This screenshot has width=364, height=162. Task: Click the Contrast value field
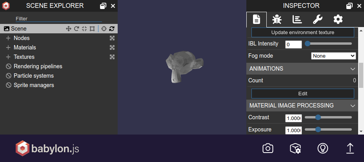point(293,118)
